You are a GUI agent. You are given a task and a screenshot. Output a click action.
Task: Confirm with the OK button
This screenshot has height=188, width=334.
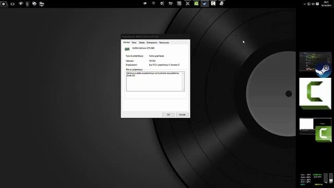tap(168, 115)
